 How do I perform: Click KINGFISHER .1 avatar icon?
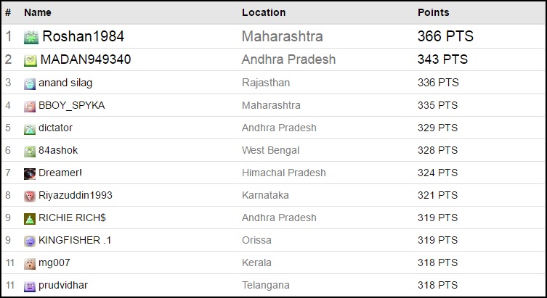[30, 241]
